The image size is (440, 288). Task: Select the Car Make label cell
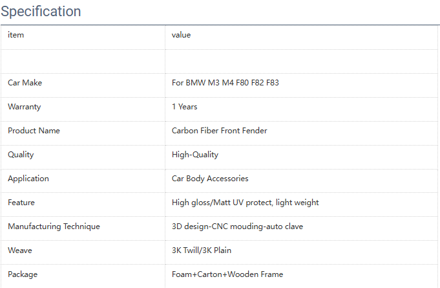pyautogui.click(x=25, y=83)
